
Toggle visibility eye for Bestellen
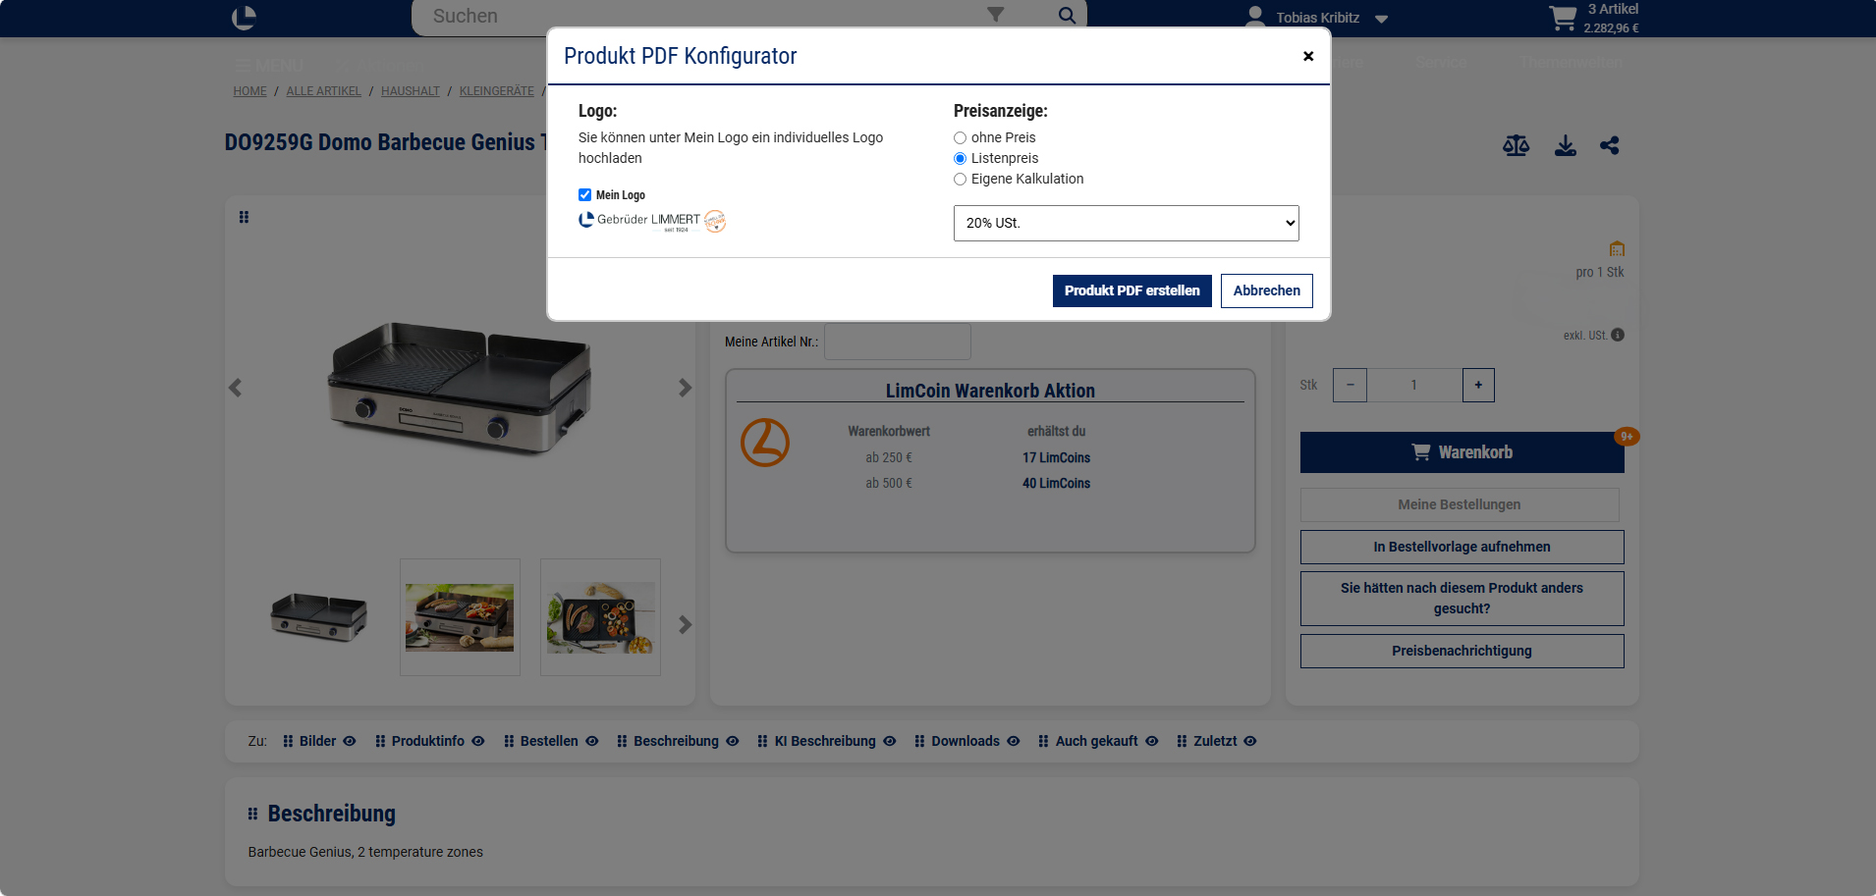pyautogui.click(x=592, y=741)
